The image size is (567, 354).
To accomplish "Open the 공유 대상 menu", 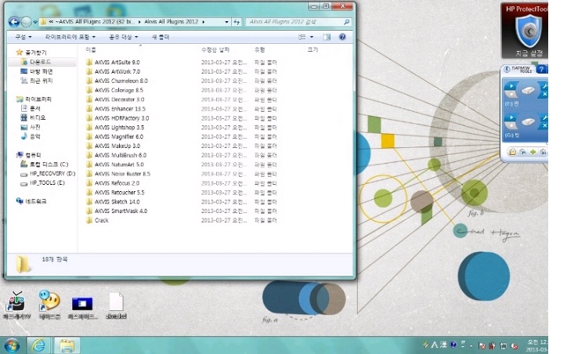I will pos(123,37).
